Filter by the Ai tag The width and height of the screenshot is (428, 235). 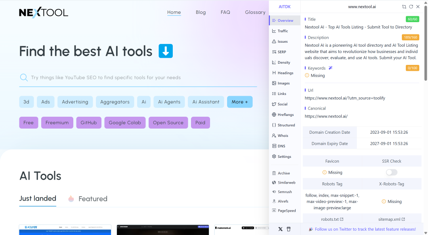[144, 102]
